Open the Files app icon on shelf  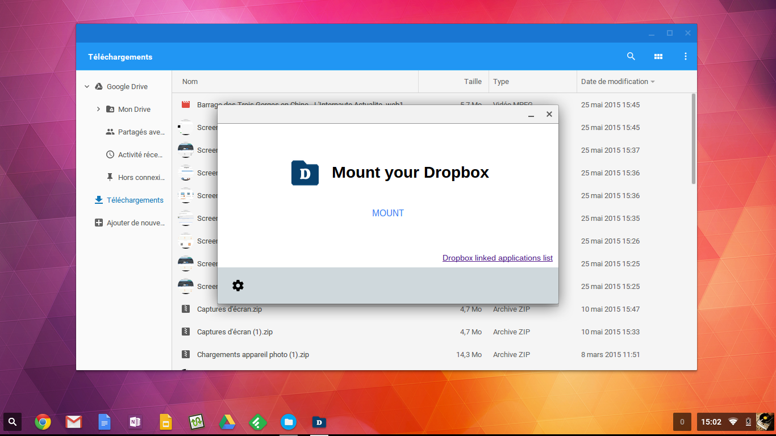tap(289, 422)
